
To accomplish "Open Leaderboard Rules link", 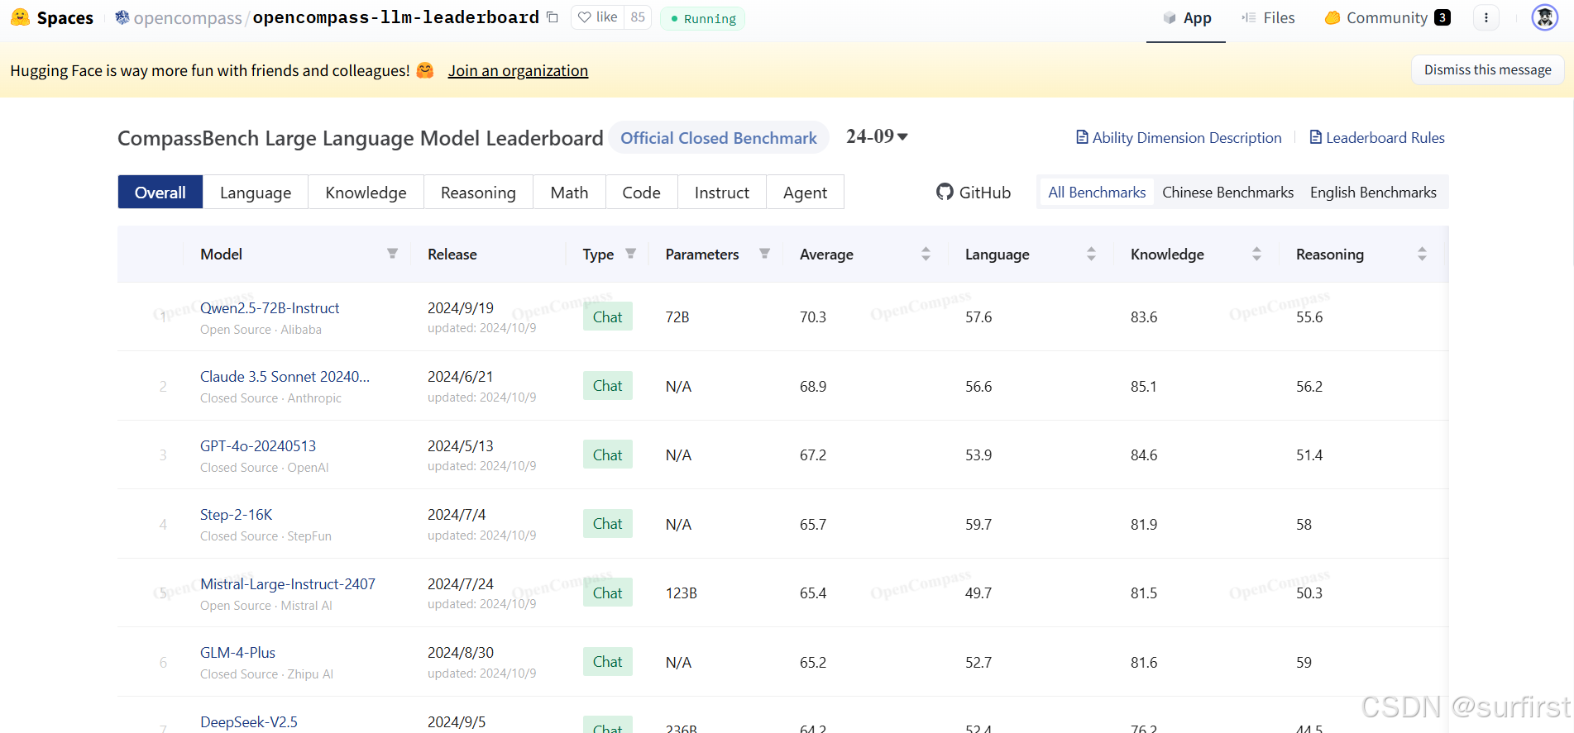I will (1377, 138).
